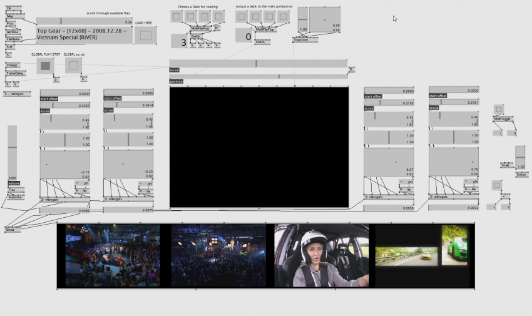Select the GetSlice node

point(13,31)
